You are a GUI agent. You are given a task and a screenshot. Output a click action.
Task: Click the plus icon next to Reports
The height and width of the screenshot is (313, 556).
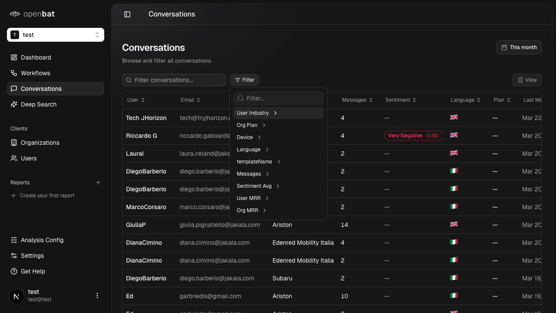point(98,183)
